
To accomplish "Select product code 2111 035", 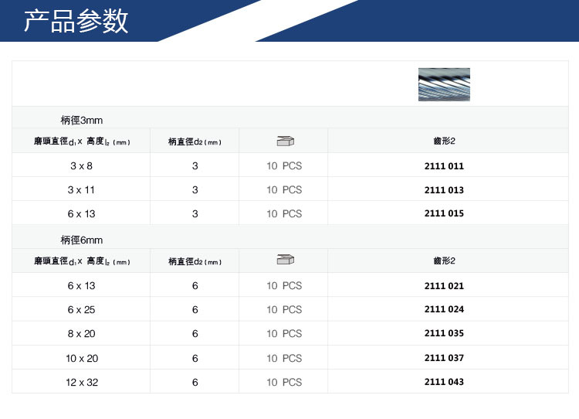I will (x=444, y=333).
